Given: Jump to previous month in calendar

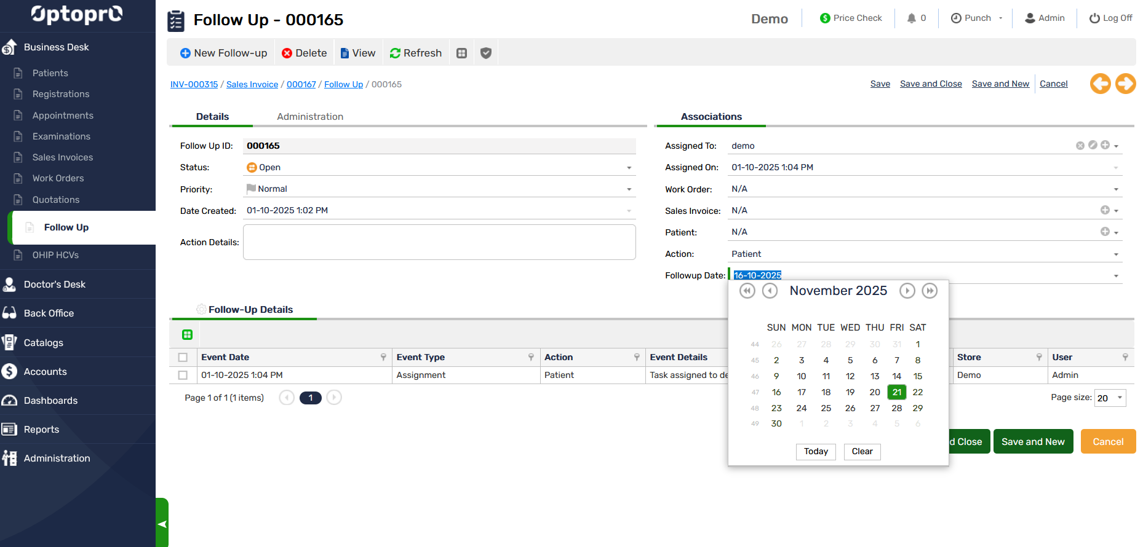Looking at the screenshot, I should pyautogui.click(x=770, y=291).
